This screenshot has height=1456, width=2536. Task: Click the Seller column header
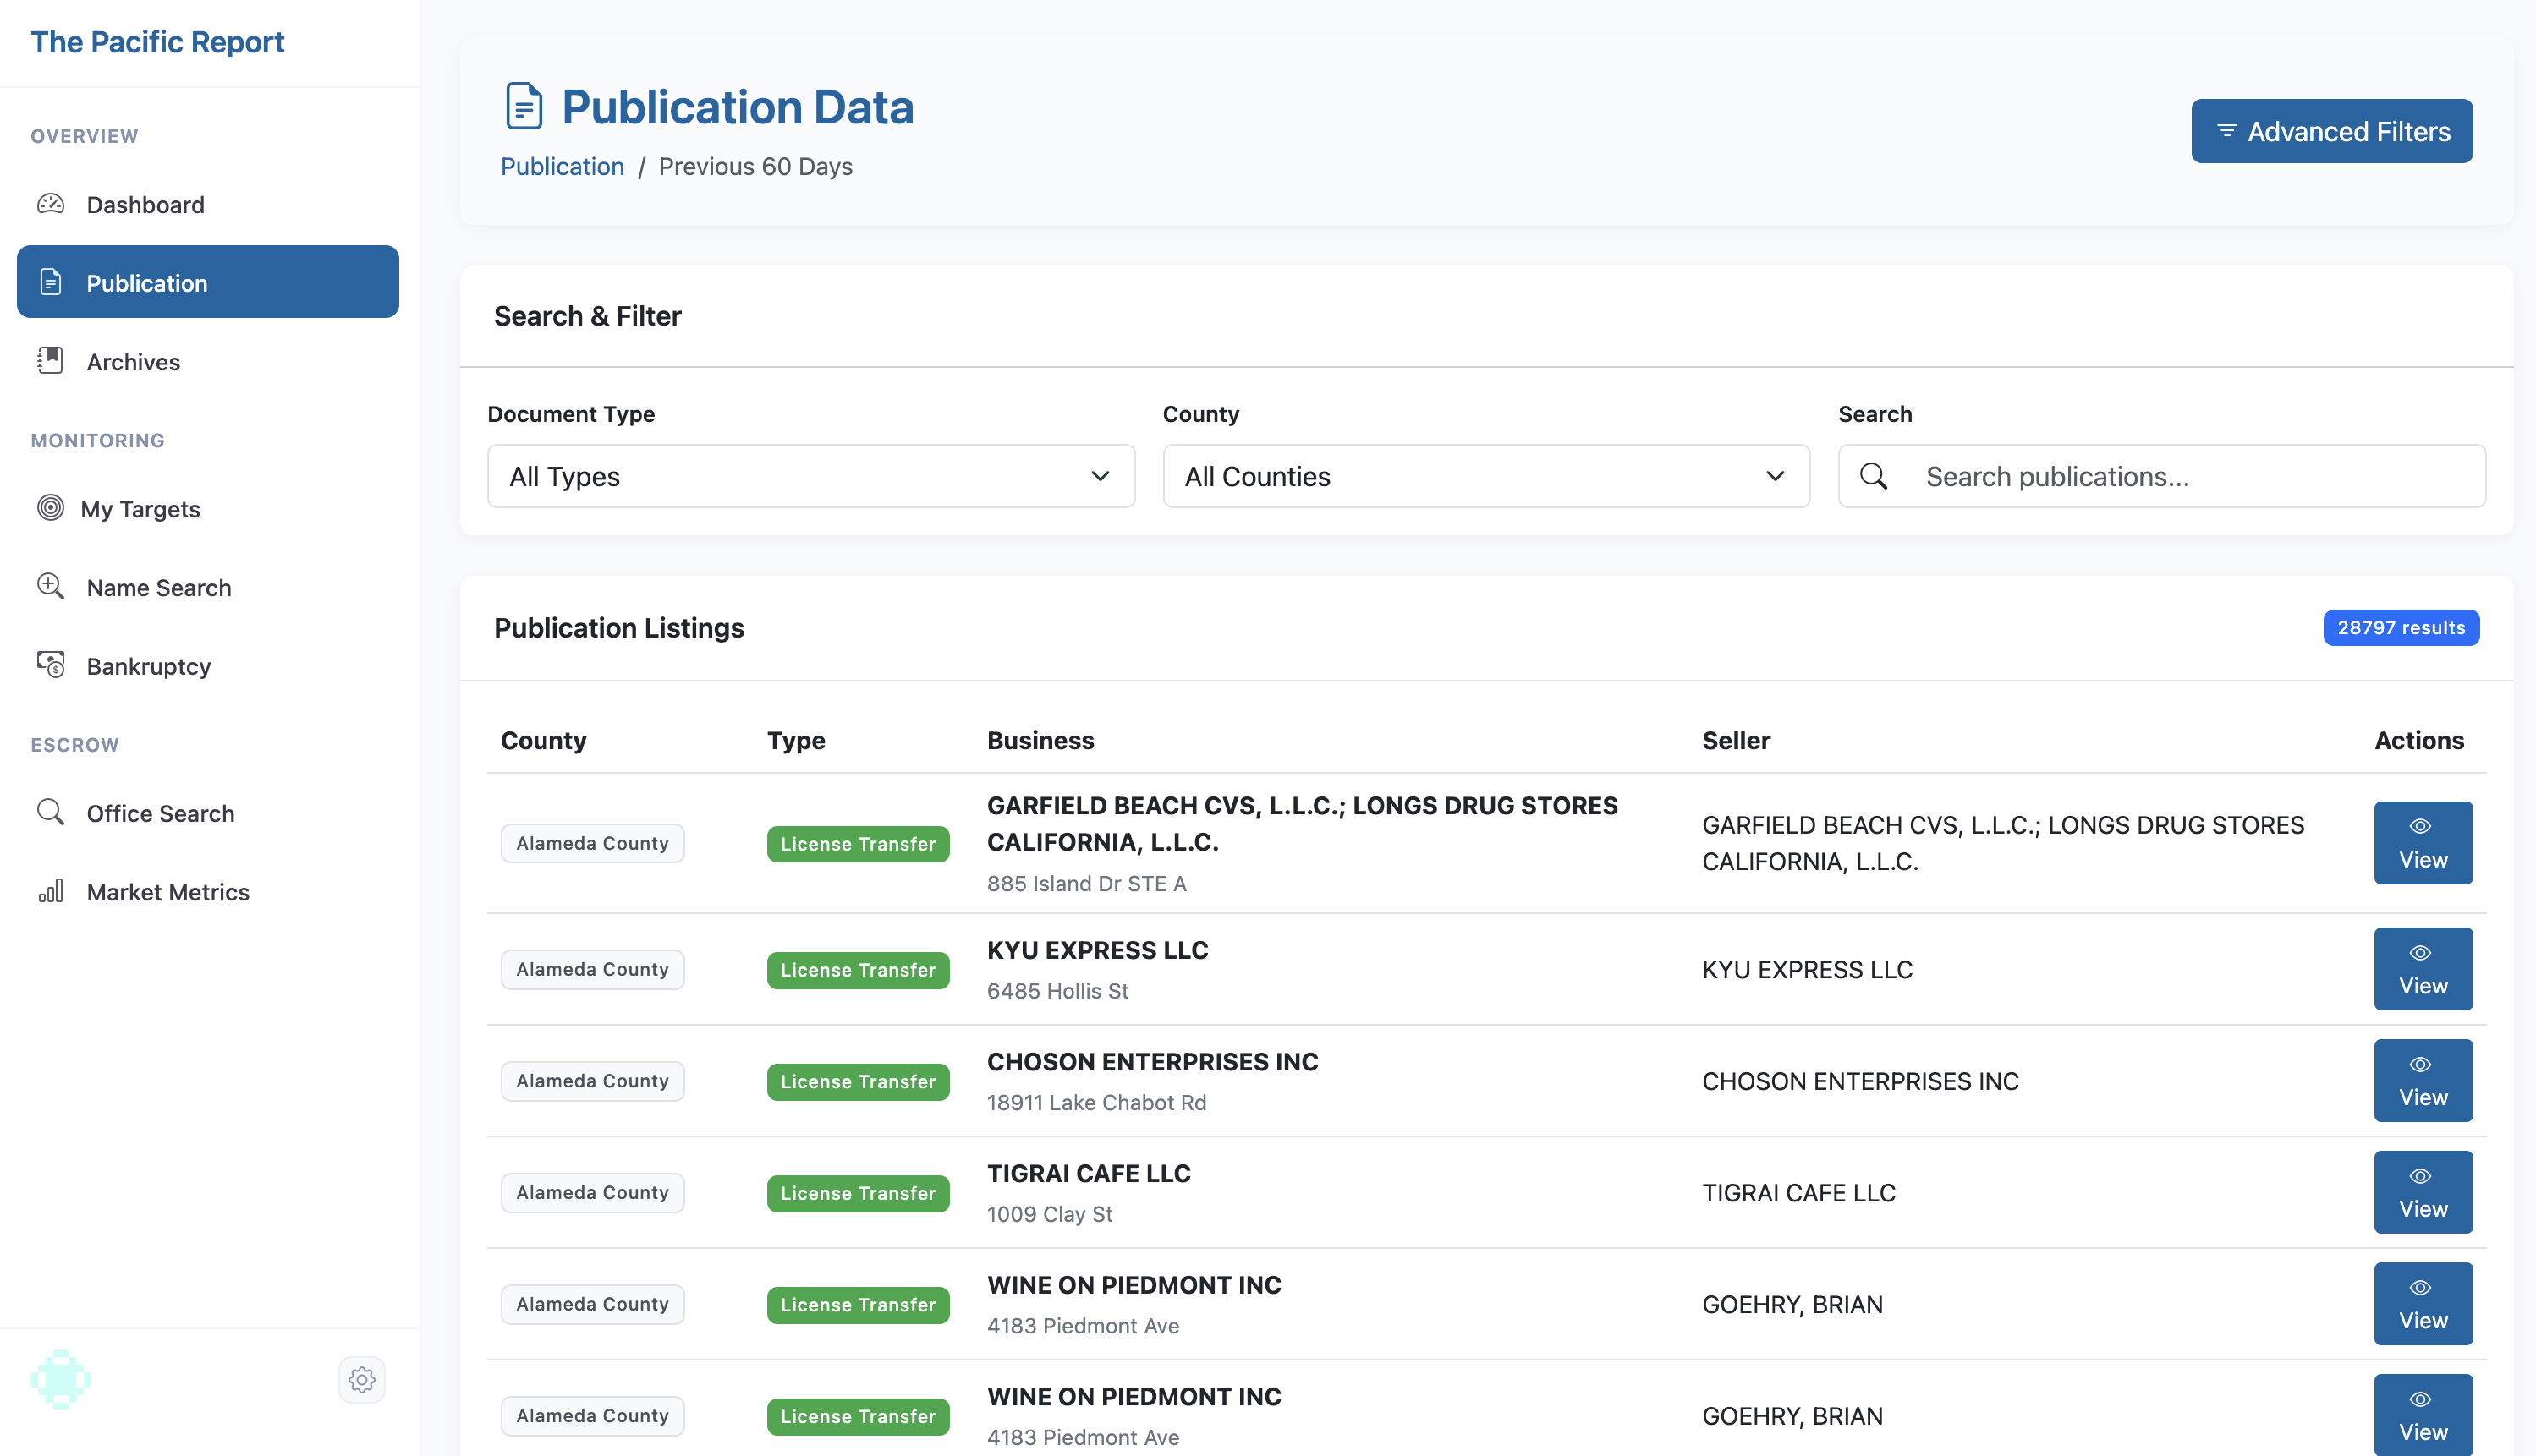[1737, 740]
